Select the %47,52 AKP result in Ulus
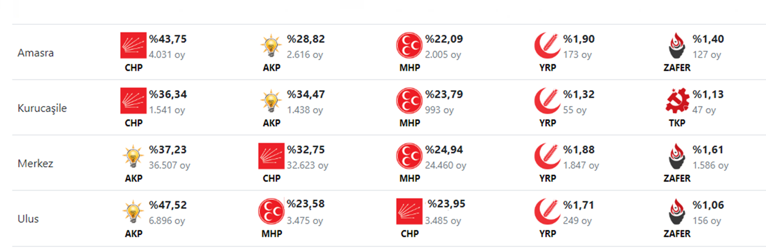 tap(168, 205)
